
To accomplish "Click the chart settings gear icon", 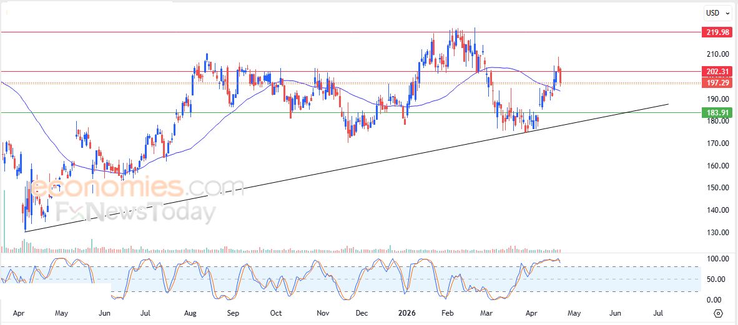I will [718, 313].
